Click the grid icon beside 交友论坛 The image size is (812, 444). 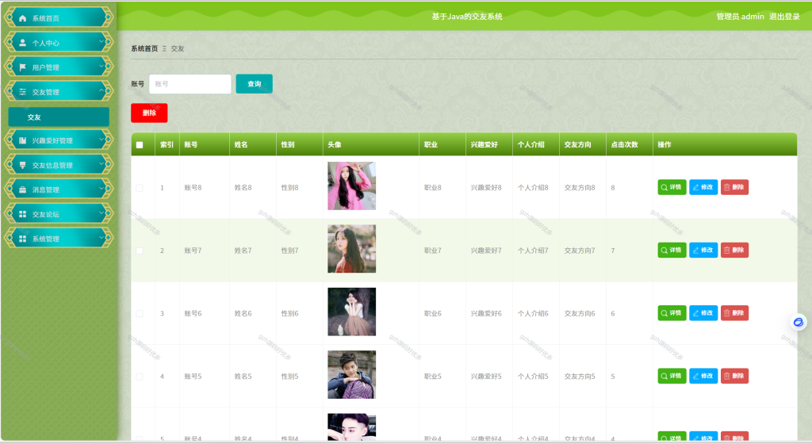pyautogui.click(x=22, y=214)
